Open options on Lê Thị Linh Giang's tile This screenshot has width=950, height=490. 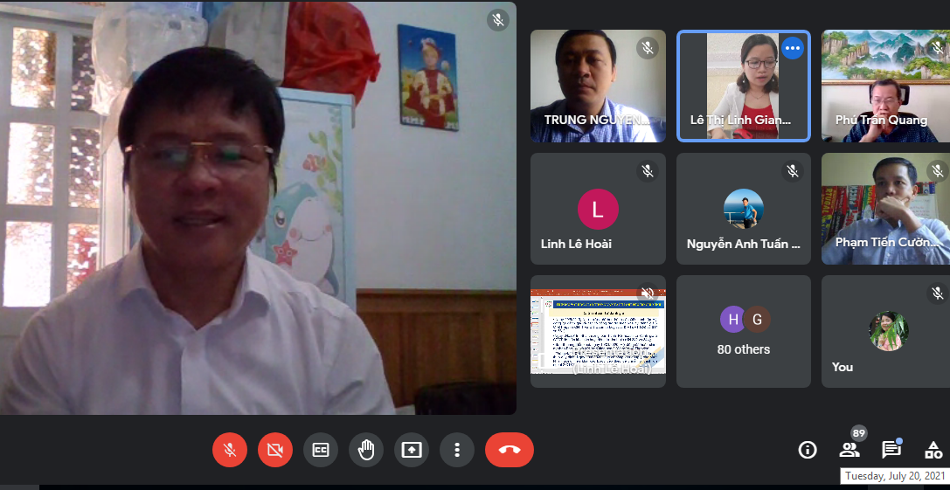793,48
